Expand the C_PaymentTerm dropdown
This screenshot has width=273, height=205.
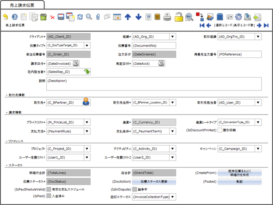coord(172,131)
